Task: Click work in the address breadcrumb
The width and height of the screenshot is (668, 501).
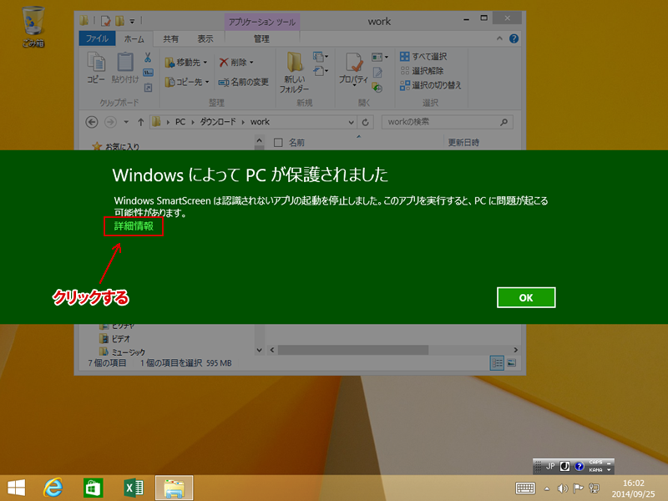Action: point(260,122)
